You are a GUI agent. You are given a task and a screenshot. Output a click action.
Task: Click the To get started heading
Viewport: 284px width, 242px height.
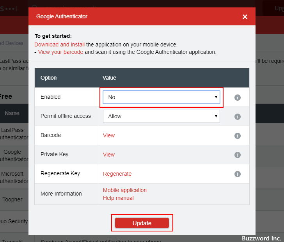pos(53,36)
